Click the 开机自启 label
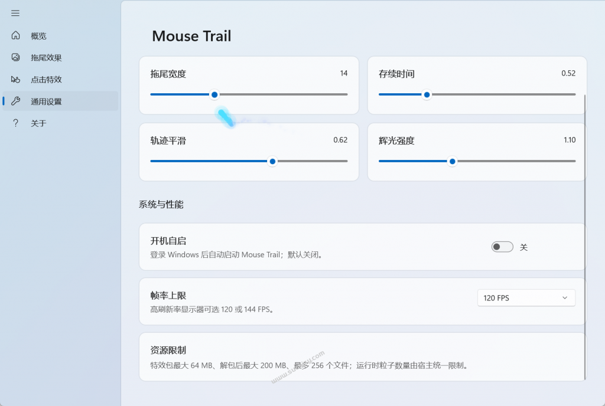This screenshot has height=406, width=605. tap(168, 241)
